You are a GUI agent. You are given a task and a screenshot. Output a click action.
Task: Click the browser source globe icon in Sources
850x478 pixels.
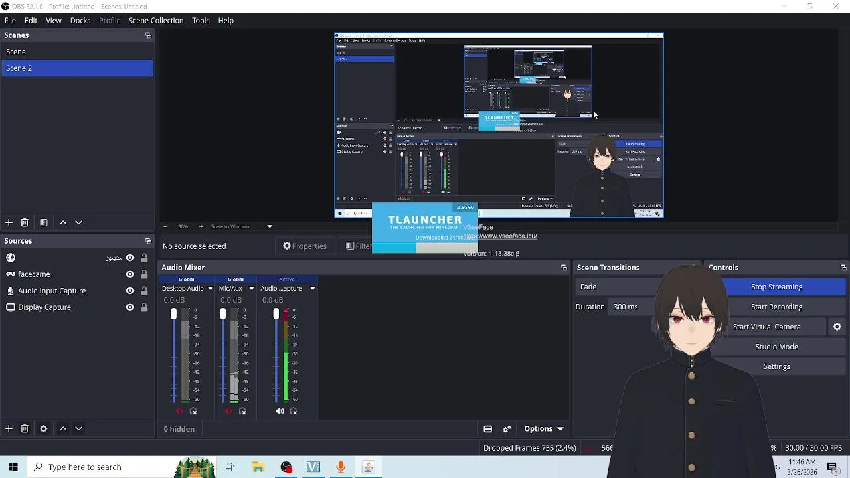(x=11, y=258)
